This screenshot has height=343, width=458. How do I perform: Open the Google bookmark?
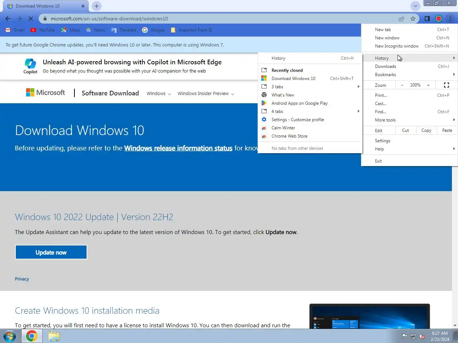pos(154,30)
